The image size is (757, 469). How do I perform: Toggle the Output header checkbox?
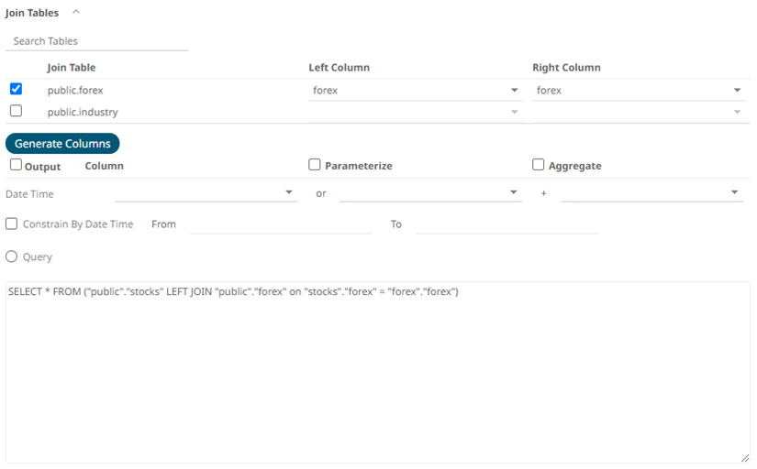pyautogui.click(x=16, y=166)
